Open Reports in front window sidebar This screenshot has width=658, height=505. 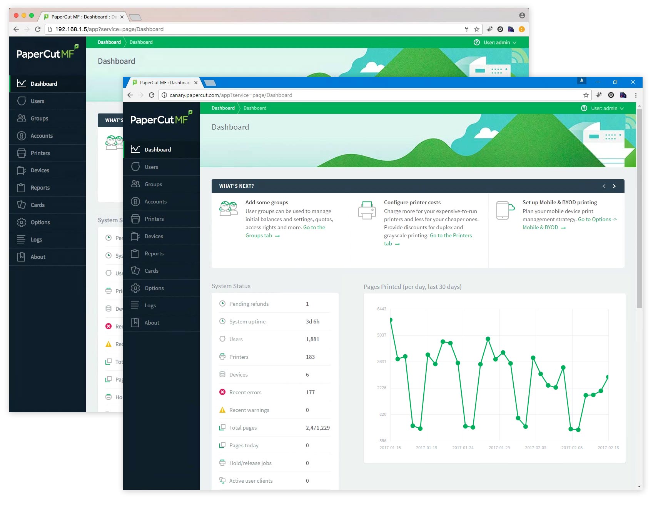pos(162,253)
